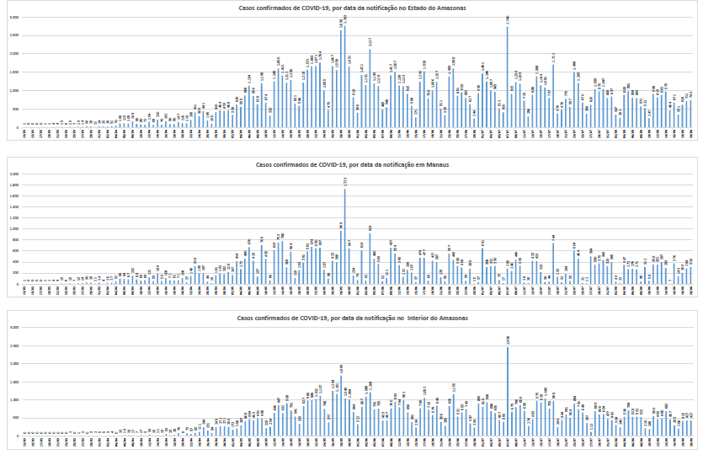Click the 746 data label in Manaus chart

click(x=553, y=238)
